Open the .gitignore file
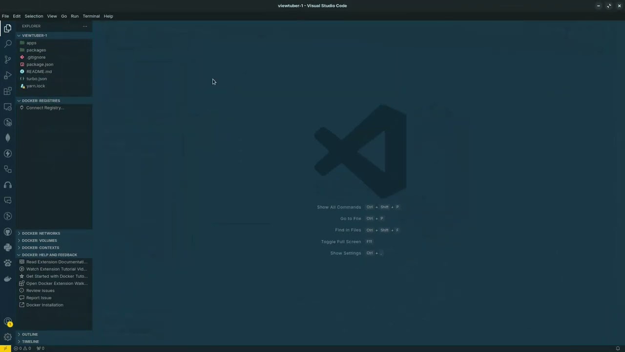 pyautogui.click(x=54, y=57)
